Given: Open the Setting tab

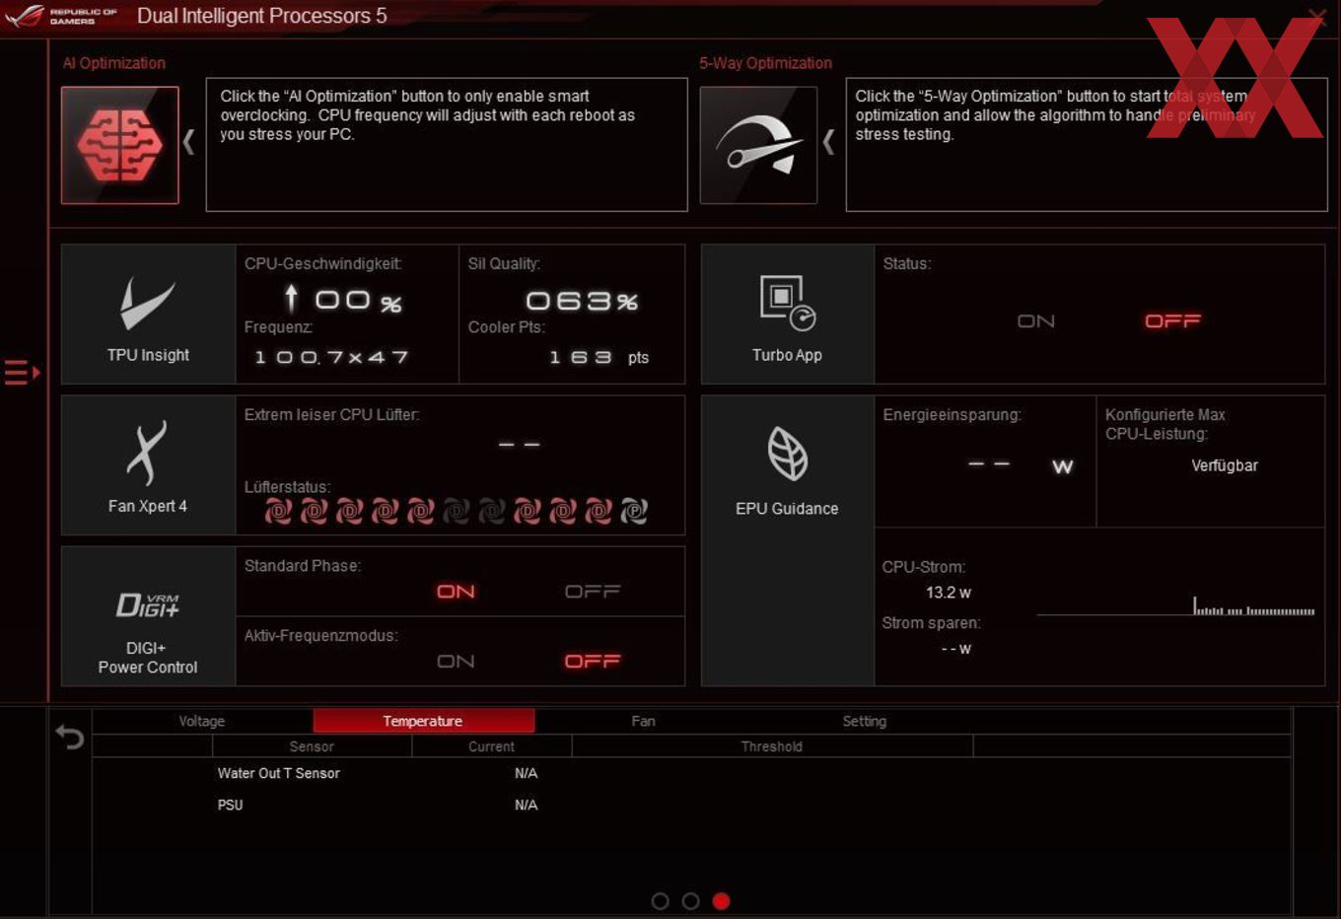Looking at the screenshot, I should click(x=865, y=721).
